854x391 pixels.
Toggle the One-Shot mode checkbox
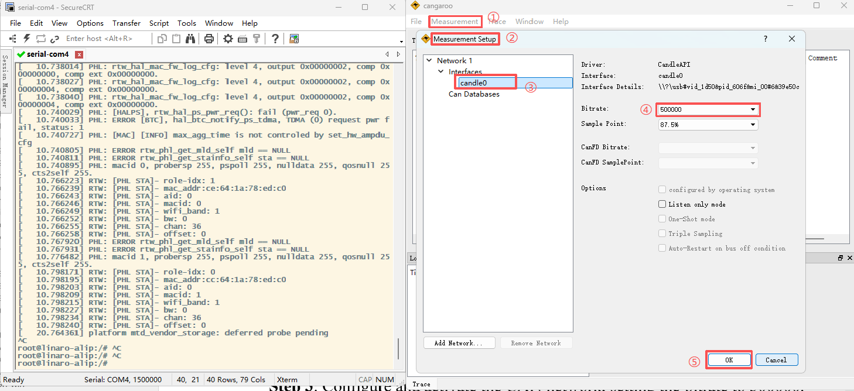[662, 219]
